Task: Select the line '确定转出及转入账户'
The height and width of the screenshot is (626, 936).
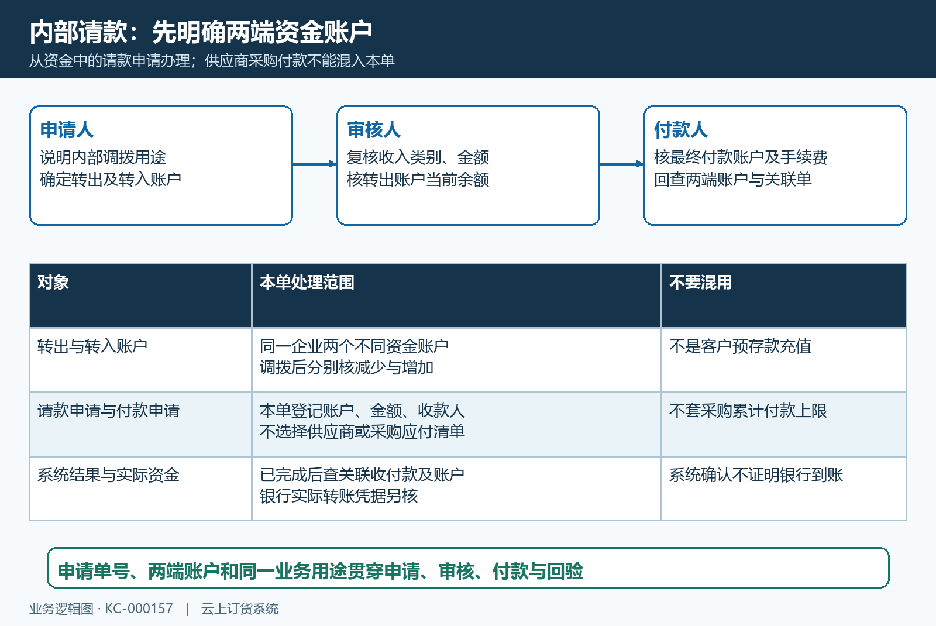Action: tap(111, 179)
